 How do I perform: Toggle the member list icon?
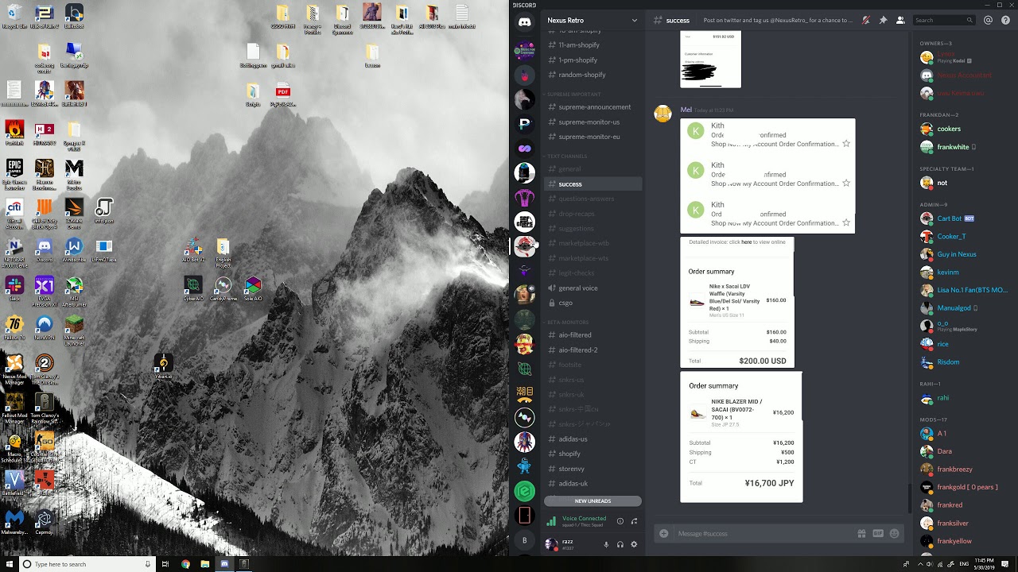tap(900, 20)
